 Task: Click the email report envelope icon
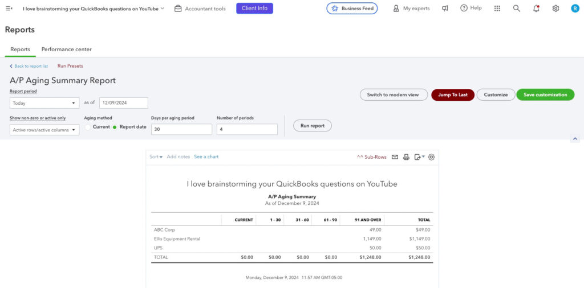(x=395, y=157)
